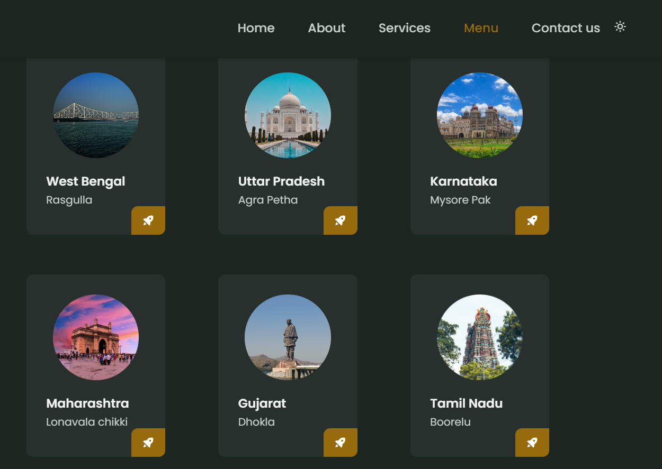
Task: Click the Statue of Unity image
Action: [x=288, y=337]
